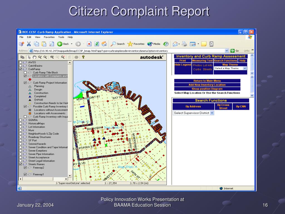This screenshot has height=214, width=285.
Task: Open the Select a Map Theme dropdown
Action: (230, 68)
